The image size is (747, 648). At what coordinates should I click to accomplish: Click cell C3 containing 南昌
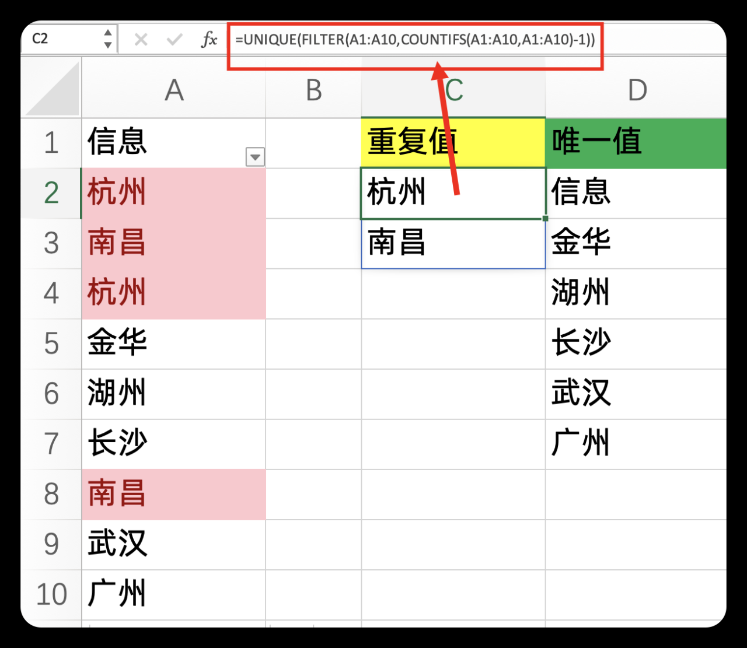coord(453,243)
